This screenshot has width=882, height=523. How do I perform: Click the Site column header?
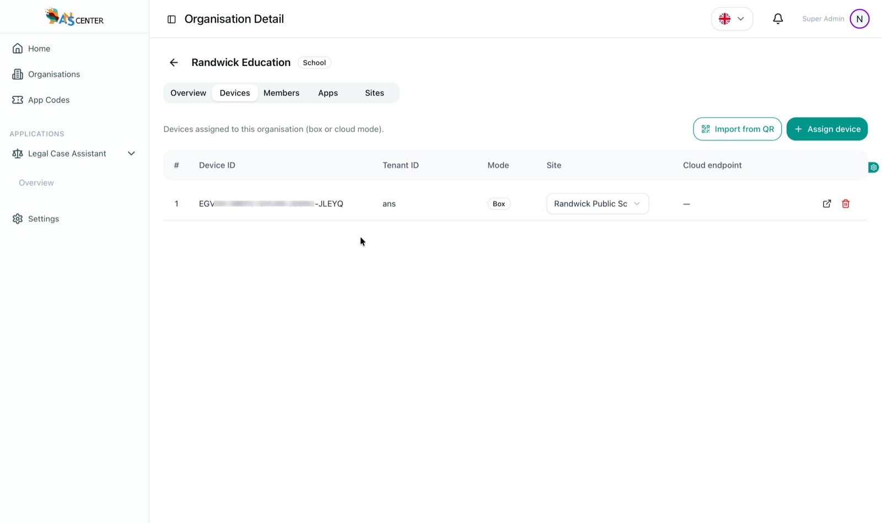coord(554,165)
